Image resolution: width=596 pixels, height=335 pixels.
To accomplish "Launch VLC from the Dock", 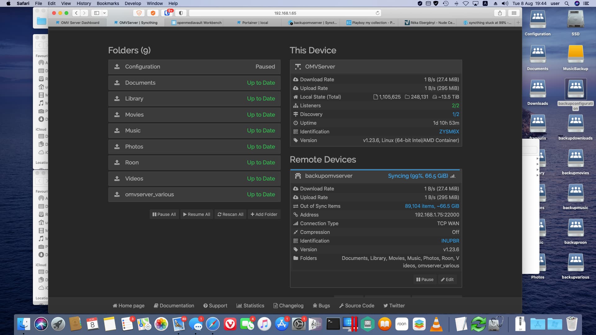I will pos(436,324).
